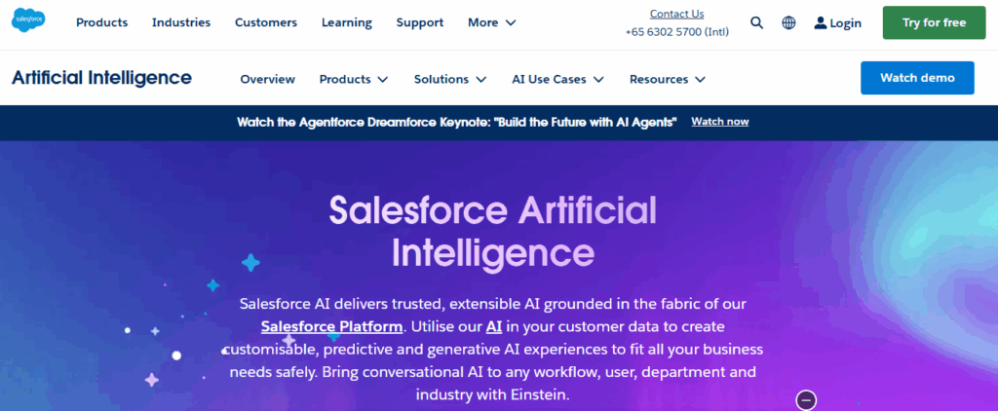Expand the More menu in top navigation
The height and width of the screenshot is (411, 998).
492,22
